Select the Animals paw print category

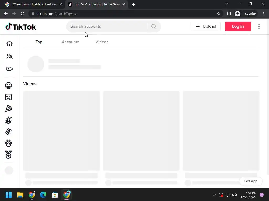click(x=8, y=143)
